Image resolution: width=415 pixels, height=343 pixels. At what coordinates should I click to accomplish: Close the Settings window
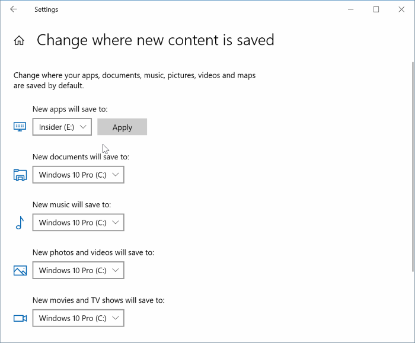point(401,9)
